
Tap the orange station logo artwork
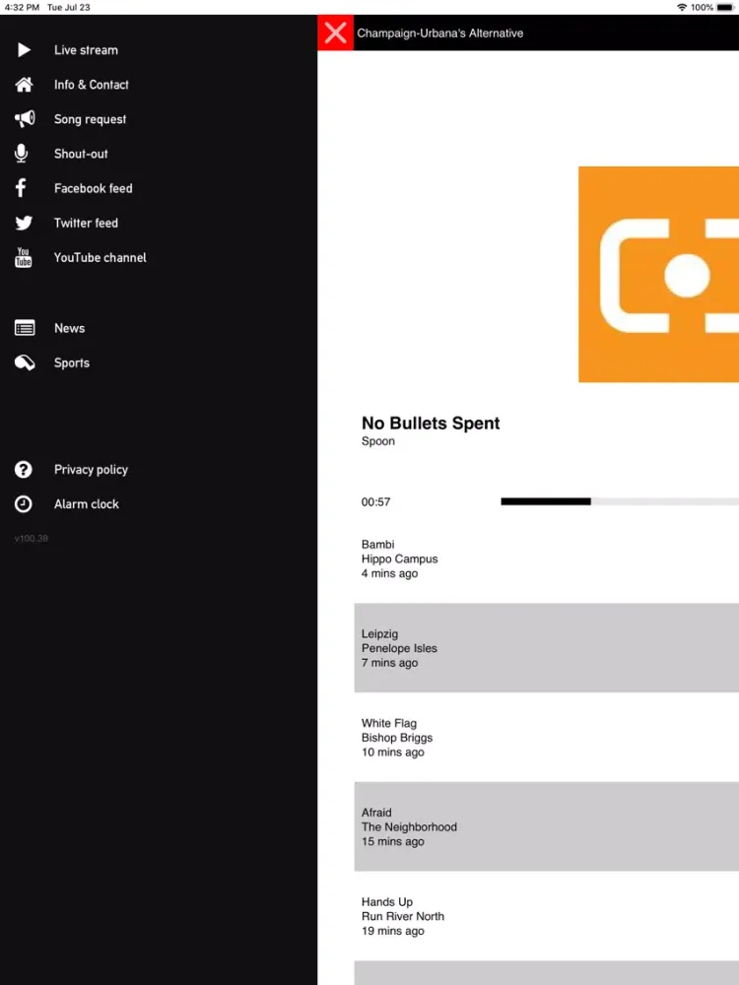coord(658,274)
